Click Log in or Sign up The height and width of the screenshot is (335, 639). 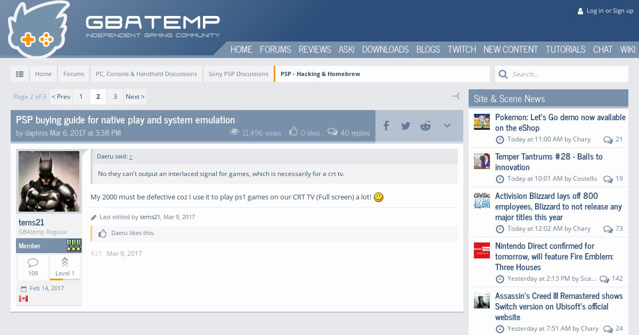click(610, 11)
